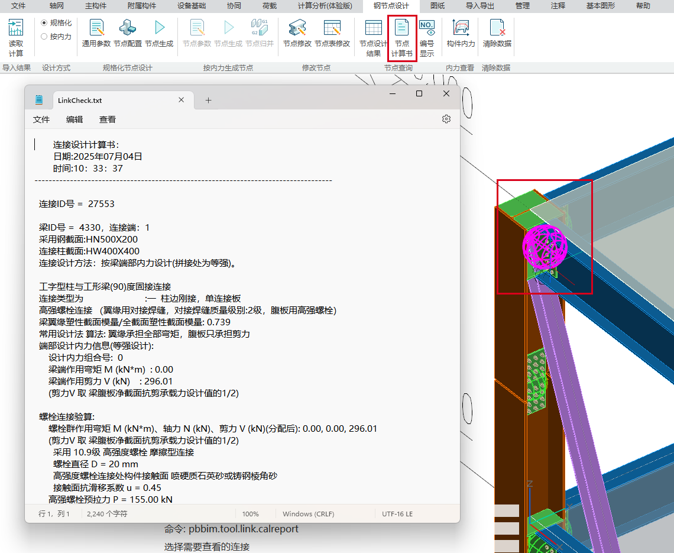Add a new Notepad tab
Screen dimensions: 674x553
(x=208, y=101)
